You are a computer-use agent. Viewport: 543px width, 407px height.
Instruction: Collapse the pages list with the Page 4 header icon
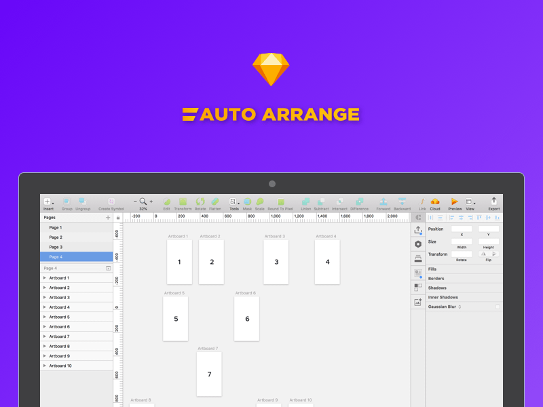tap(108, 268)
